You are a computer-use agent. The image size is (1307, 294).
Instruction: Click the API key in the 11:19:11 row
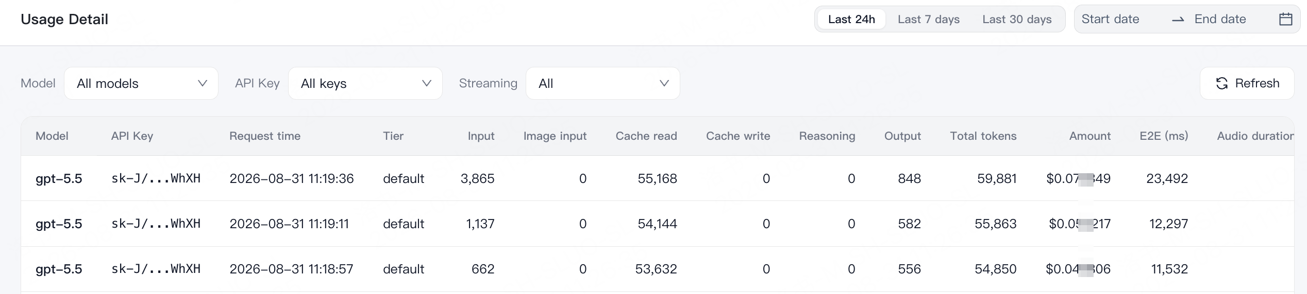(156, 224)
